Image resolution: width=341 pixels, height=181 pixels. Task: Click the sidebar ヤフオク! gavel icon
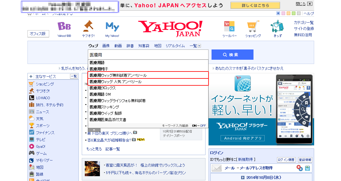click(31, 91)
